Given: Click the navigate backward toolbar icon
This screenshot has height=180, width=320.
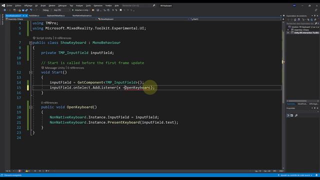Looking at the screenshot, I should (4, 10).
